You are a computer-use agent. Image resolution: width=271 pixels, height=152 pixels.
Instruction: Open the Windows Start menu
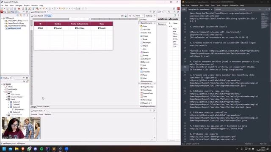click(4, 149)
